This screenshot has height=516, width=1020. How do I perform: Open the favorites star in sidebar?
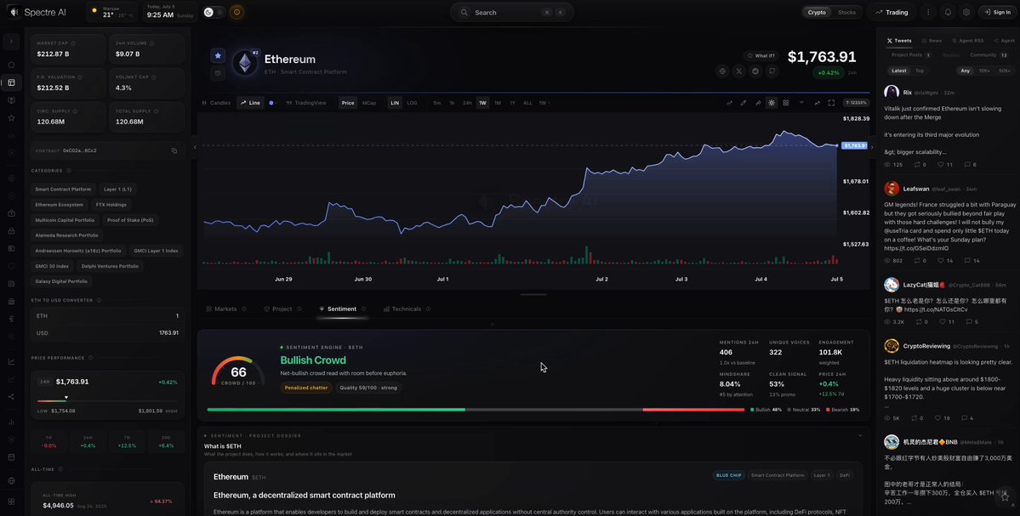click(11, 117)
